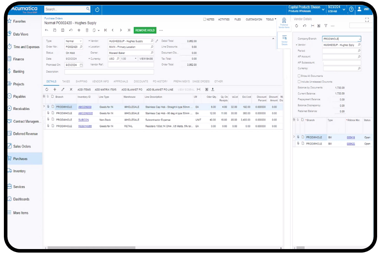Go to the first record

coord(105,30)
